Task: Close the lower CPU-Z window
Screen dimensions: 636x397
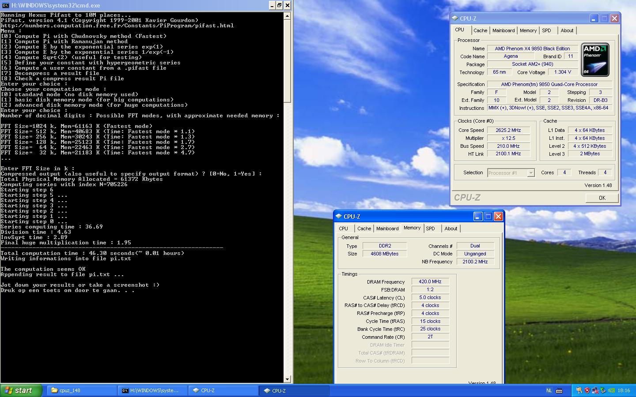Action: pos(498,216)
